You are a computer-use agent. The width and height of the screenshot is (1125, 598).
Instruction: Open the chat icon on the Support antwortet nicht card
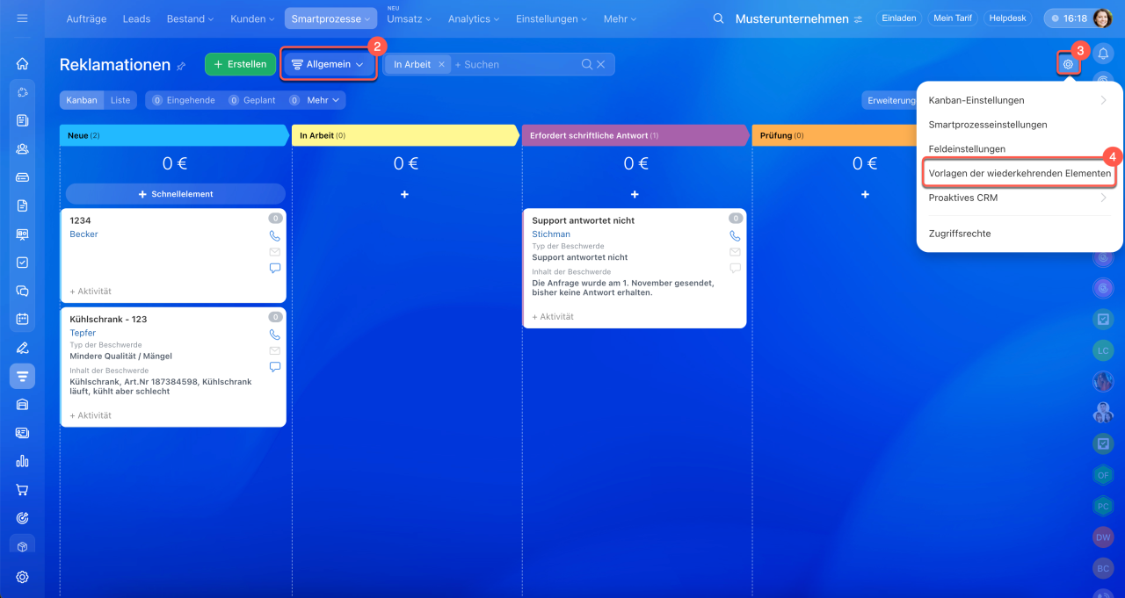tap(735, 268)
